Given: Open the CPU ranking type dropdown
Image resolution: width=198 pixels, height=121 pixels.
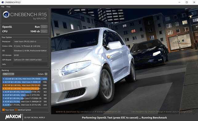Looking at the screenshot, I should point(8,74).
